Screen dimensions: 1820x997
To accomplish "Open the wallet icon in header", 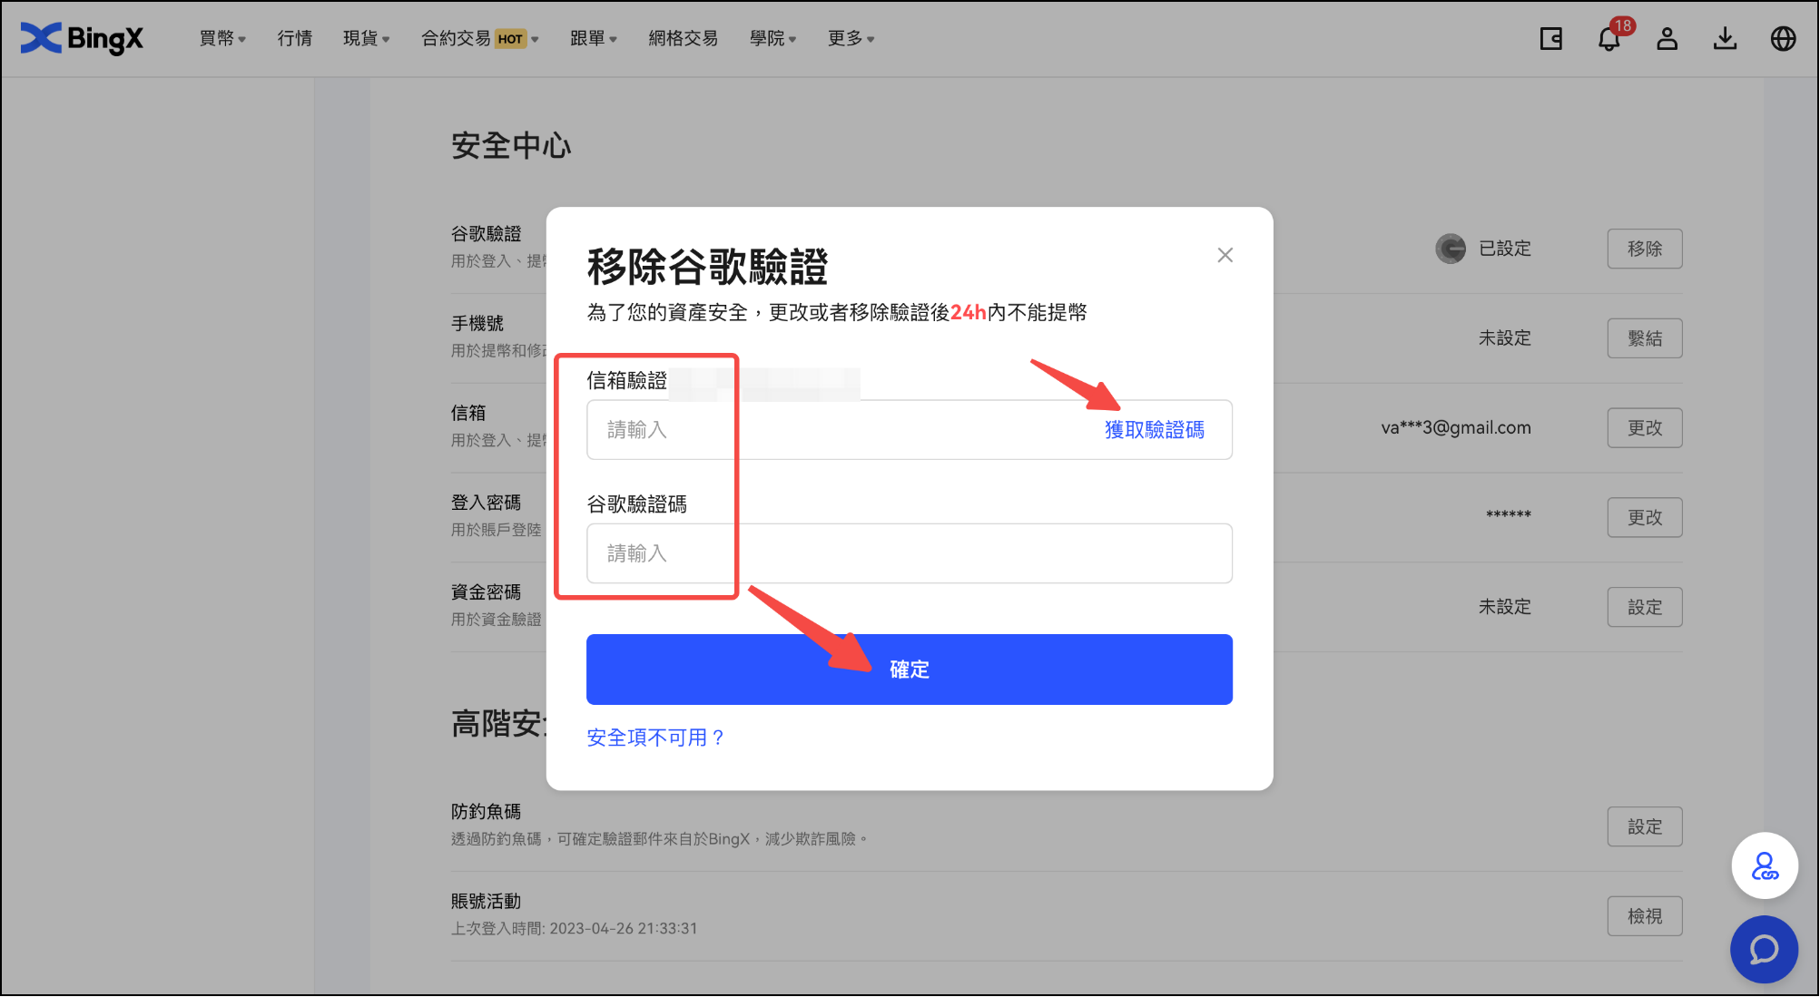I will (x=1550, y=38).
